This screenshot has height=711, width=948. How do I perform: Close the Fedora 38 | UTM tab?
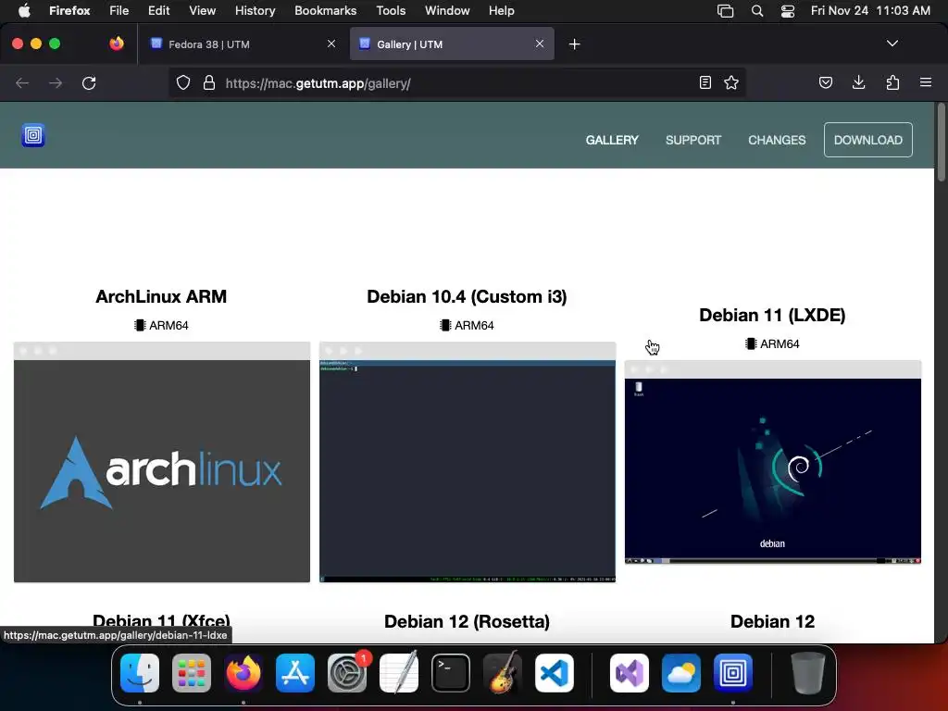click(331, 44)
